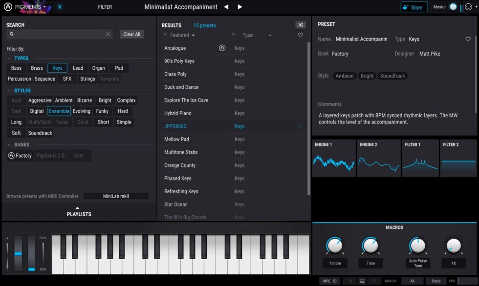The width and height of the screenshot is (479, 286).
Task: Choose the MiniLab mkII MIDI controller
Action: click(116, 196)
